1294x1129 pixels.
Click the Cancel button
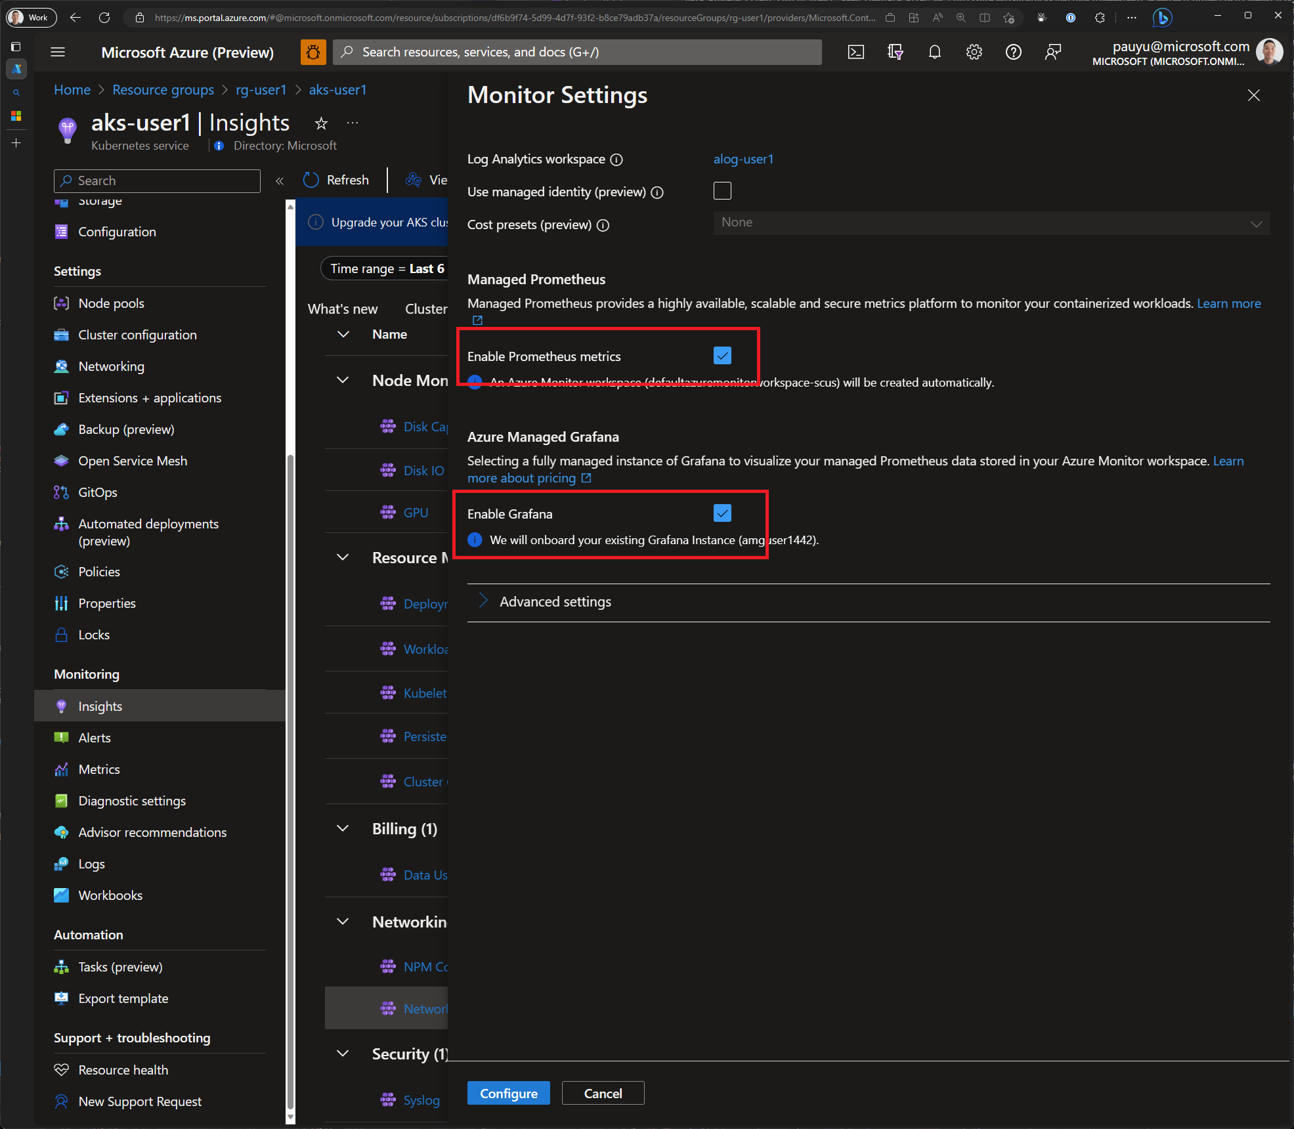(x=603, y=1093)
